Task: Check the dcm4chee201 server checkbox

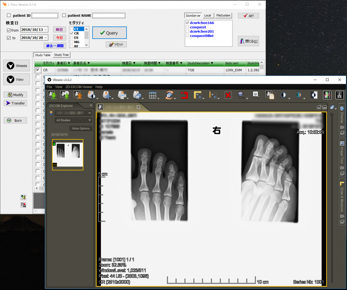Action: [187, 31]
